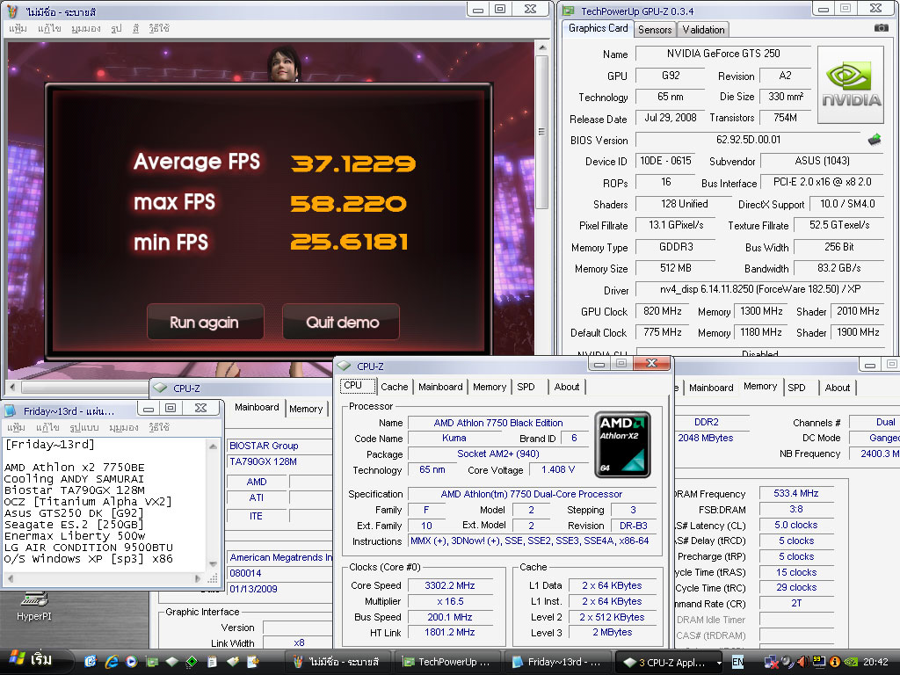Click the GPU Clock 820 MHz field
This screenshot has height=675, width=900.
[663, 311]
